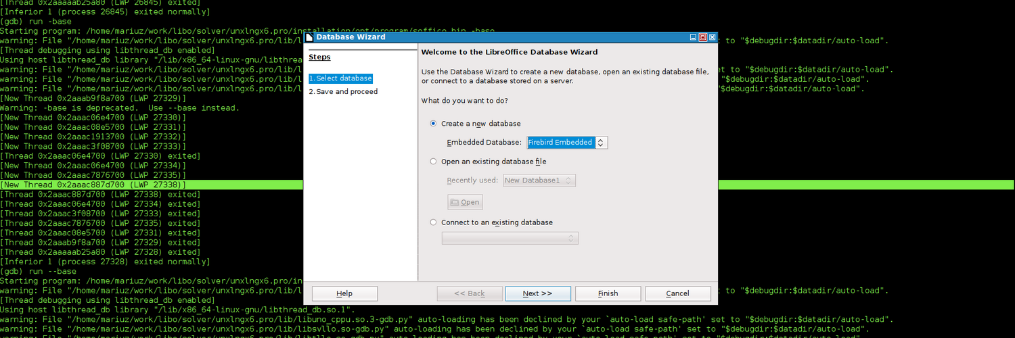Select step 1 Select database
1015x338 pixels.
(340, 78)
